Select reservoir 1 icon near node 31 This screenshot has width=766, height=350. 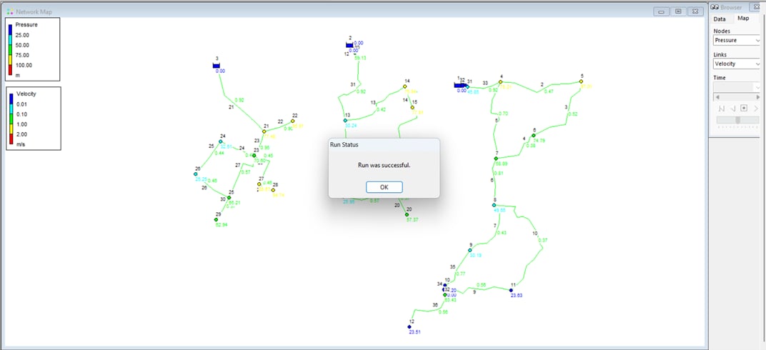point(459,85)
